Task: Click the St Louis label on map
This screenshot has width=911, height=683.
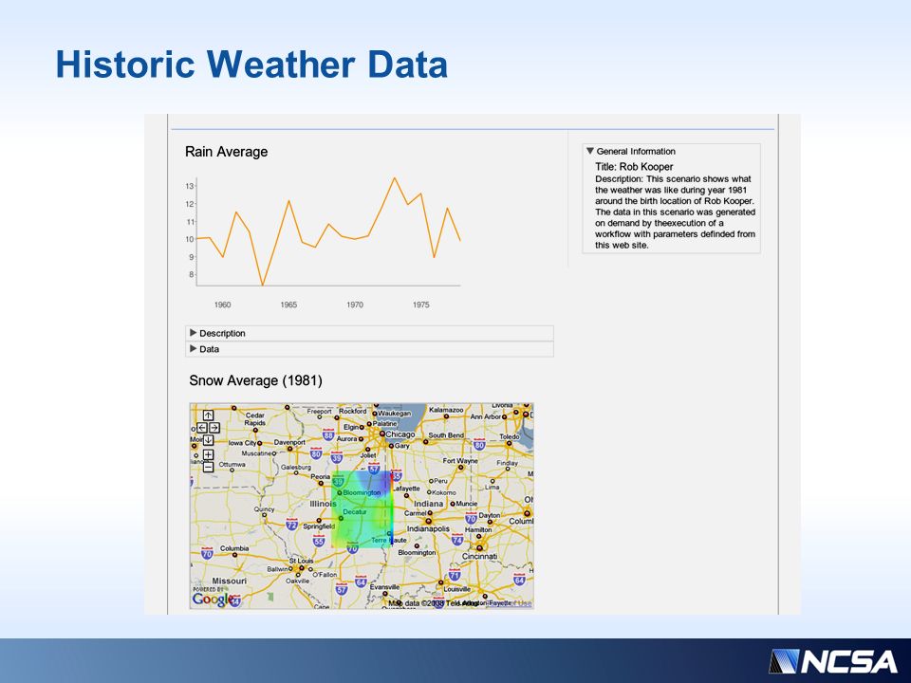Action: tap(302, 561)
